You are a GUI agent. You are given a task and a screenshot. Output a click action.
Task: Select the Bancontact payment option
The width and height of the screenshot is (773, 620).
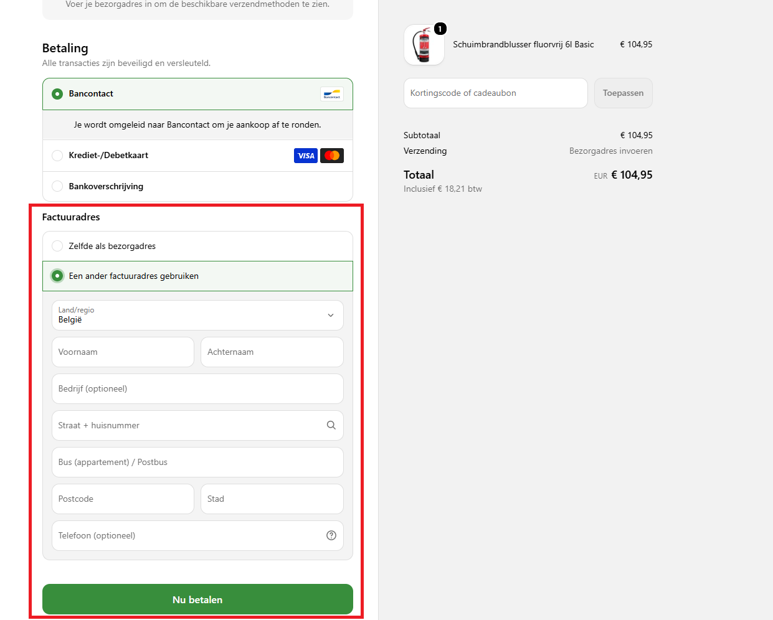click(197, 94)
